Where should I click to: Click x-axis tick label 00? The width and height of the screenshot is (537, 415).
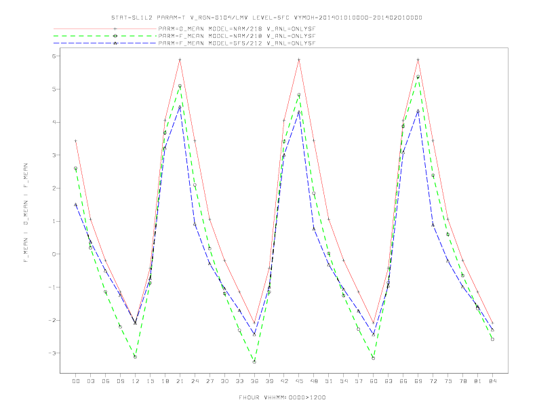coord(76,381)
